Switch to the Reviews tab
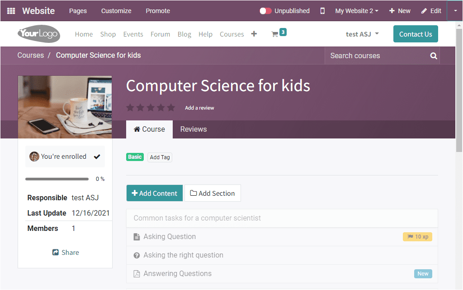463x290 pixels. pyautogui.click(x=193, y=129)
